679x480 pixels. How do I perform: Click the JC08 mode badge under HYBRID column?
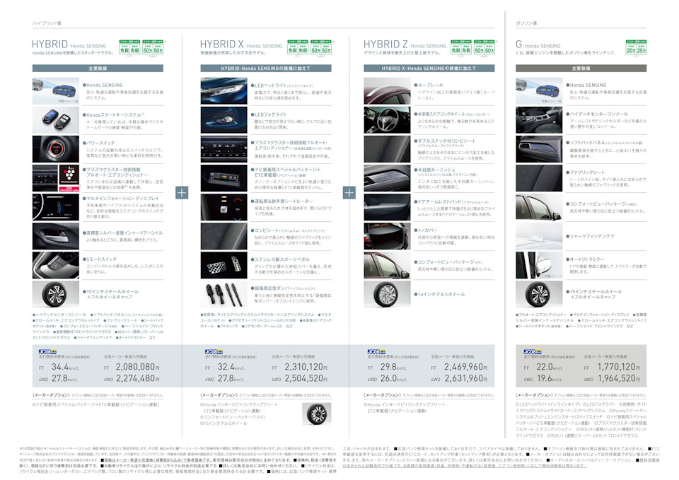click(x=47, y=352)
